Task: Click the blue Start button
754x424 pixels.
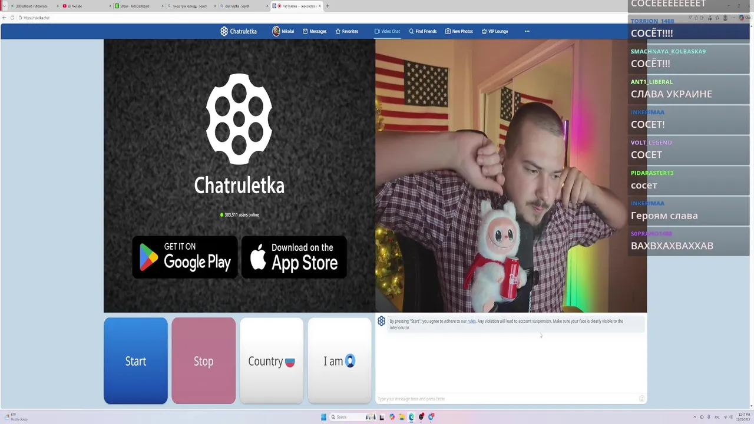Action: 135,361
